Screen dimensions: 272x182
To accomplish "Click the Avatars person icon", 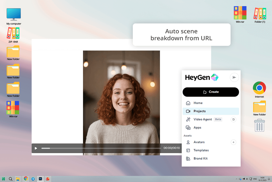I will [188, 142].
